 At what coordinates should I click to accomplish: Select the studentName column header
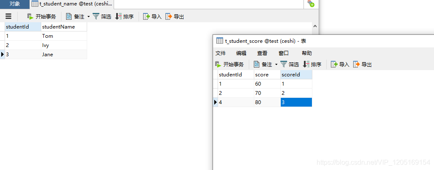click(x=64, y=27)
